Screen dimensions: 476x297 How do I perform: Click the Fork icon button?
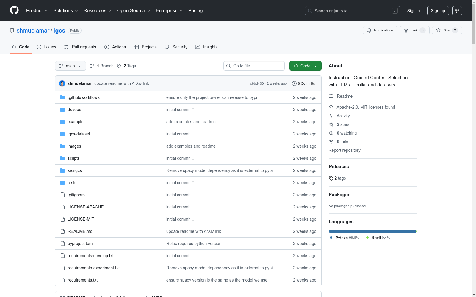pyautogui.click(x=414, y=30)
